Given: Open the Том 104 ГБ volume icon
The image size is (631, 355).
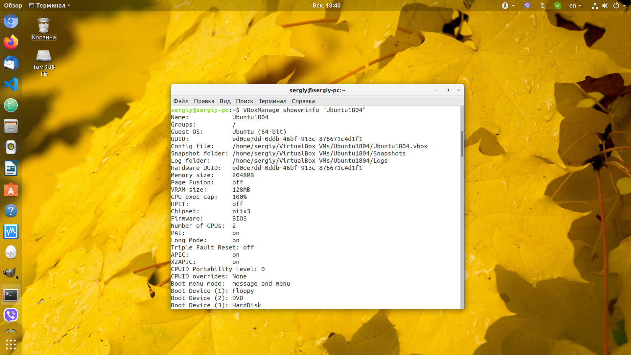Looking at the screenshot, I should coord(44,63).
